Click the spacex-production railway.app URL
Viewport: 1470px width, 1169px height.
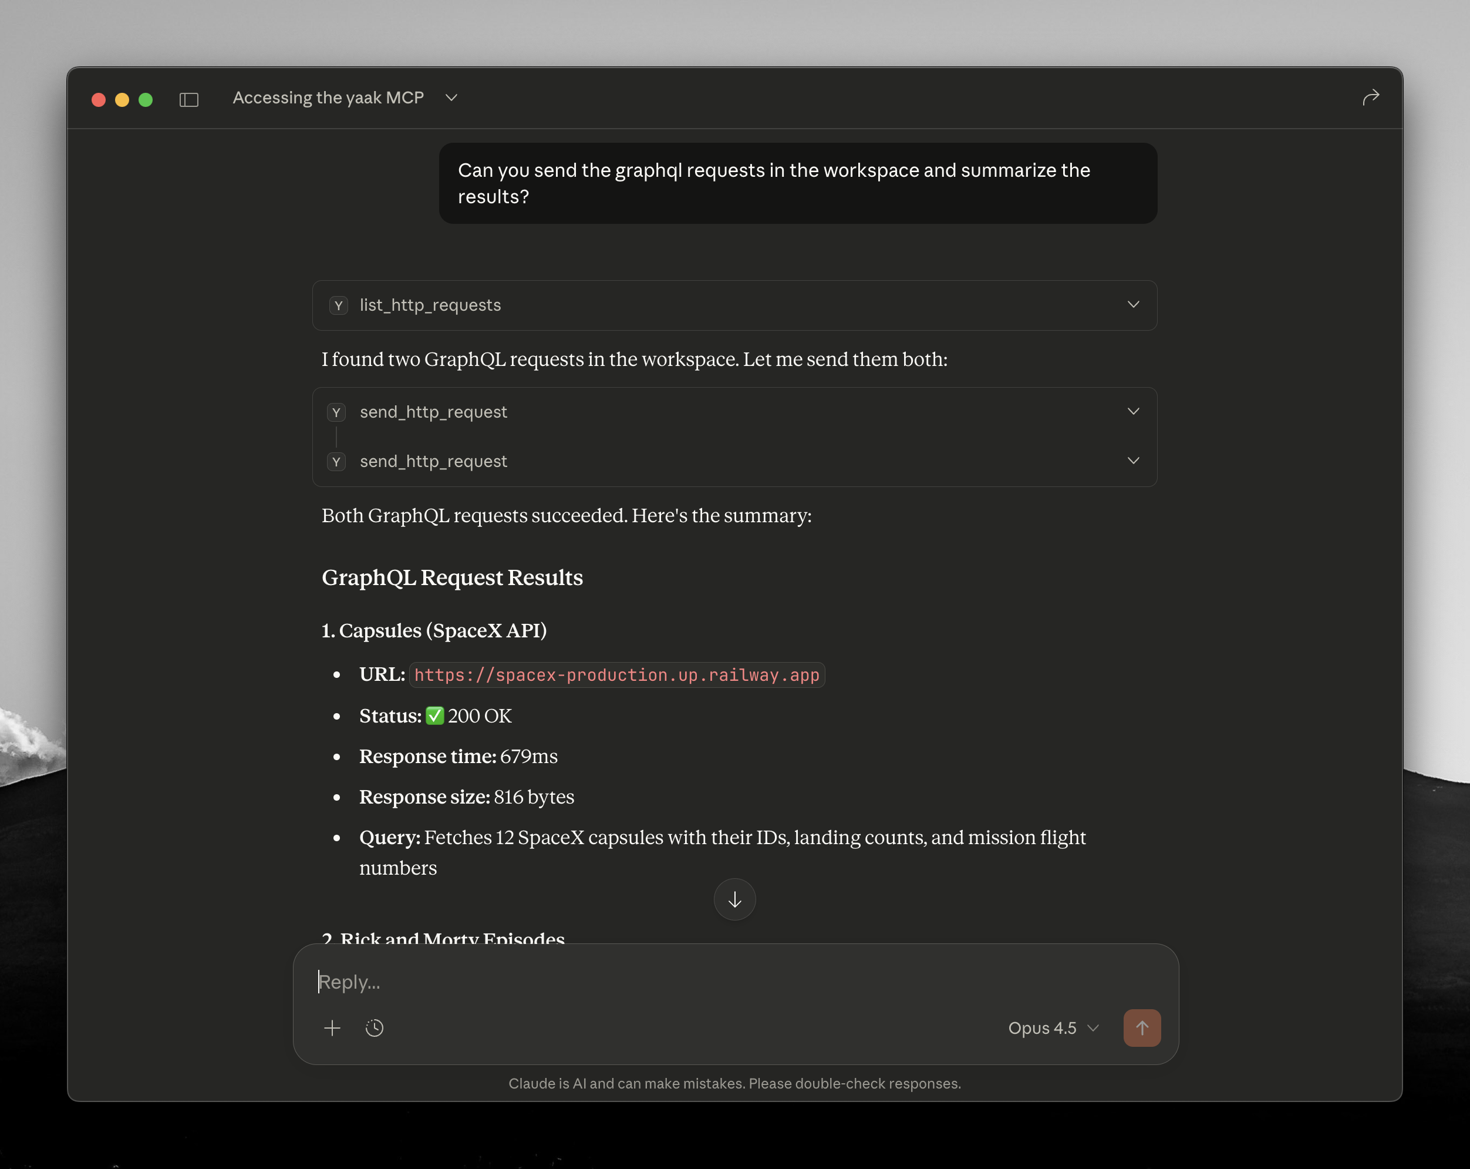pos(616,675)
